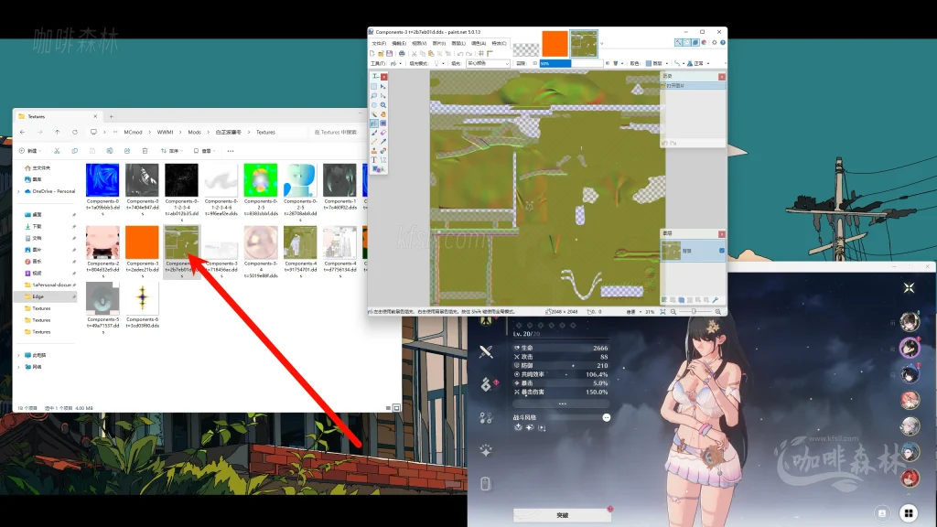Select the Paintbrush tool
This screenshot has height=527, width=937.
[374, 133]
